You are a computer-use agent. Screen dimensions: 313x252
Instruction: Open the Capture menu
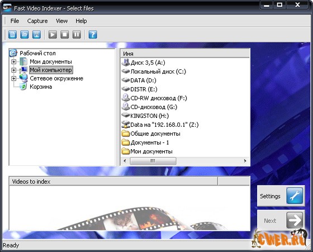pos(37,21)
